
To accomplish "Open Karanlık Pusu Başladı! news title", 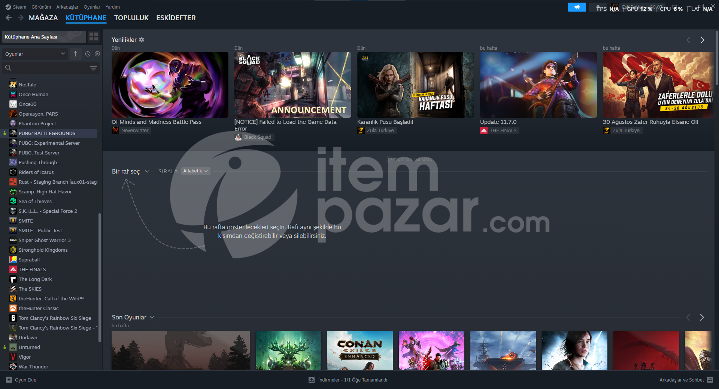I will click(385, 122).
